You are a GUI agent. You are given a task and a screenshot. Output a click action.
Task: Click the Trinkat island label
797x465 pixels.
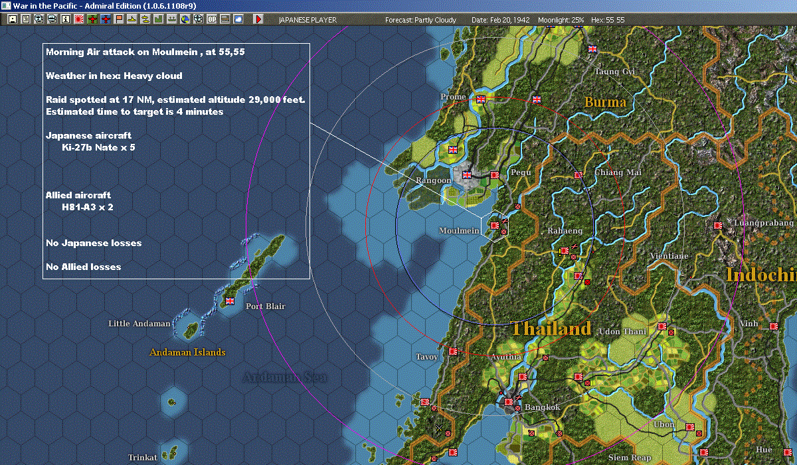[x=143, y=458]
